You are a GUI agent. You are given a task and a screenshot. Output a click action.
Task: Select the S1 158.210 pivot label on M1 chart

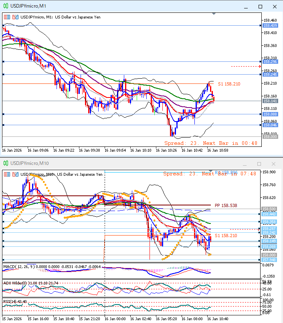coord(229,84)
